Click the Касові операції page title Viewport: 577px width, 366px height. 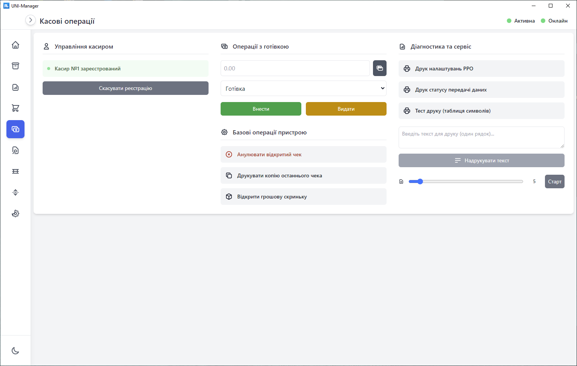click(67, 21)
